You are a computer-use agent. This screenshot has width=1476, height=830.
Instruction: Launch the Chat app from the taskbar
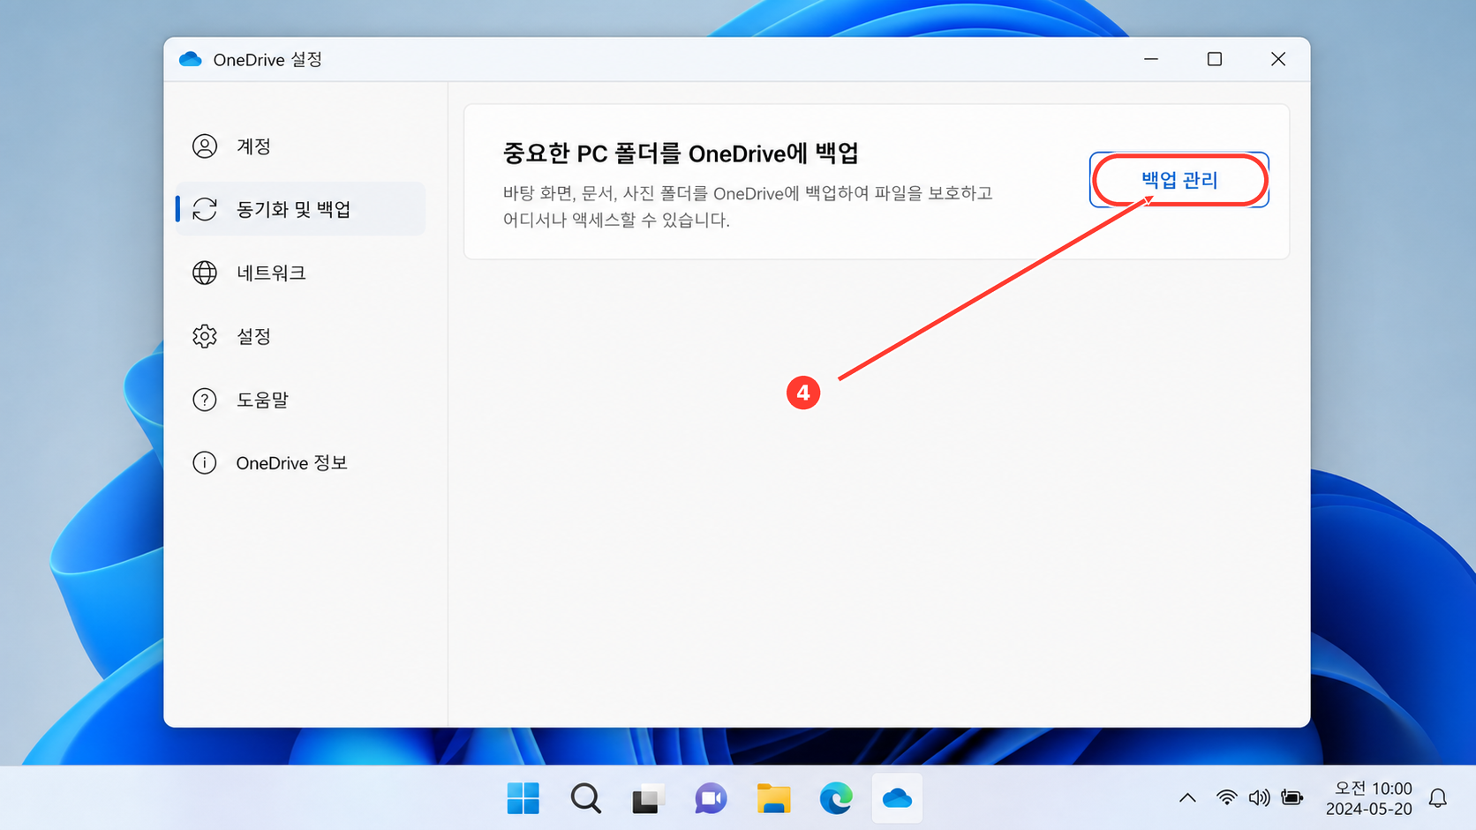(711, 799)
